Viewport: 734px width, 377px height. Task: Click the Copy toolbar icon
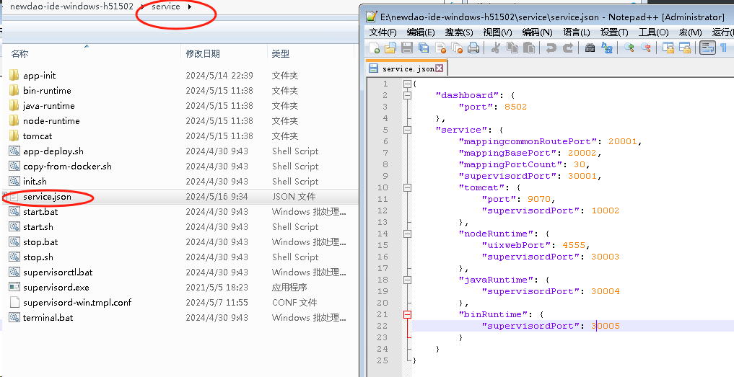[512, 48]
